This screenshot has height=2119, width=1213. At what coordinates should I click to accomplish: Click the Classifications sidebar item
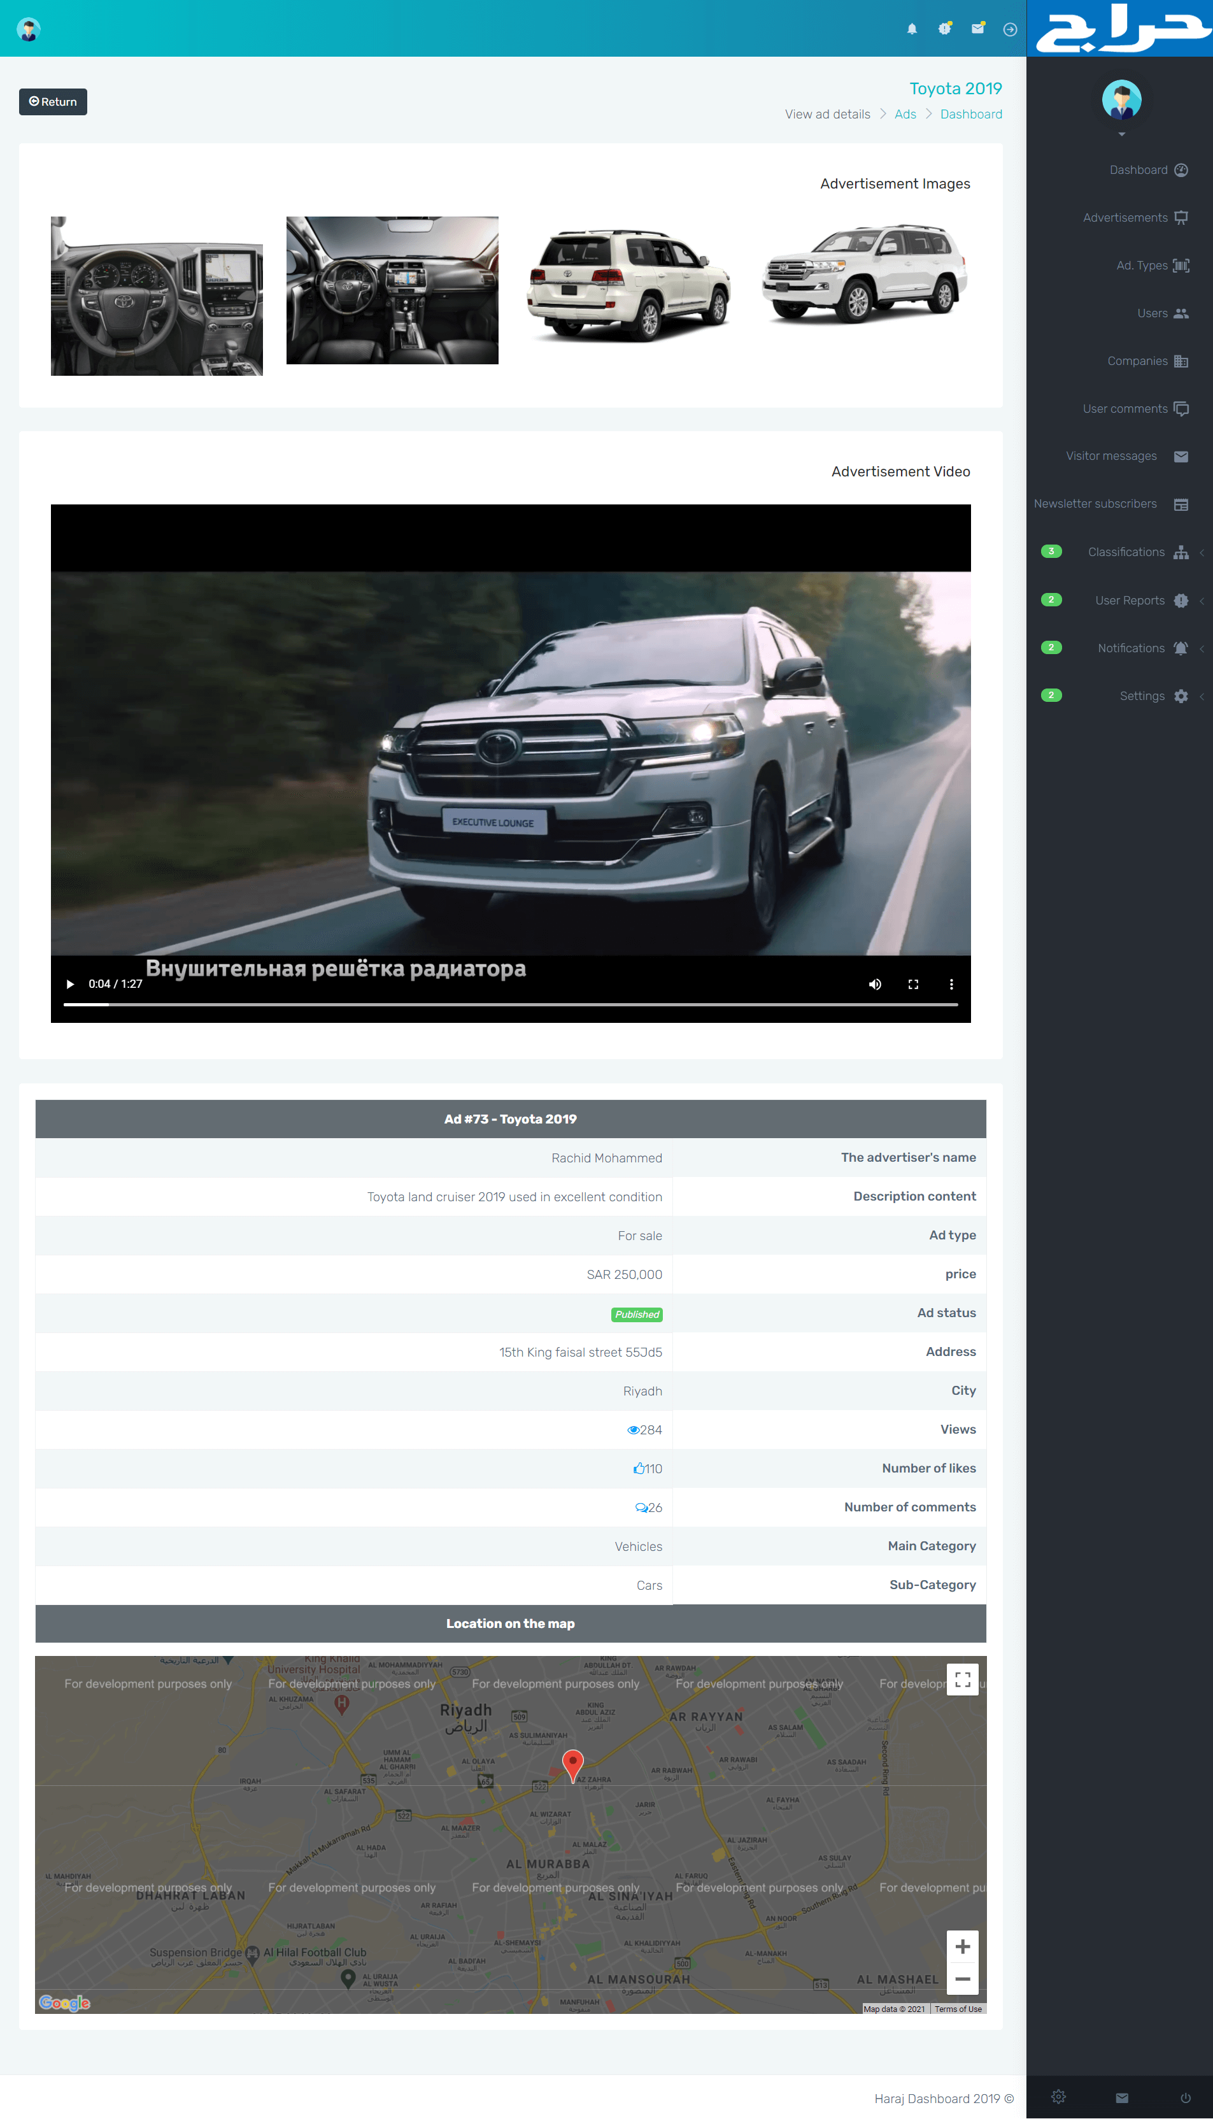click(1126, 552)
